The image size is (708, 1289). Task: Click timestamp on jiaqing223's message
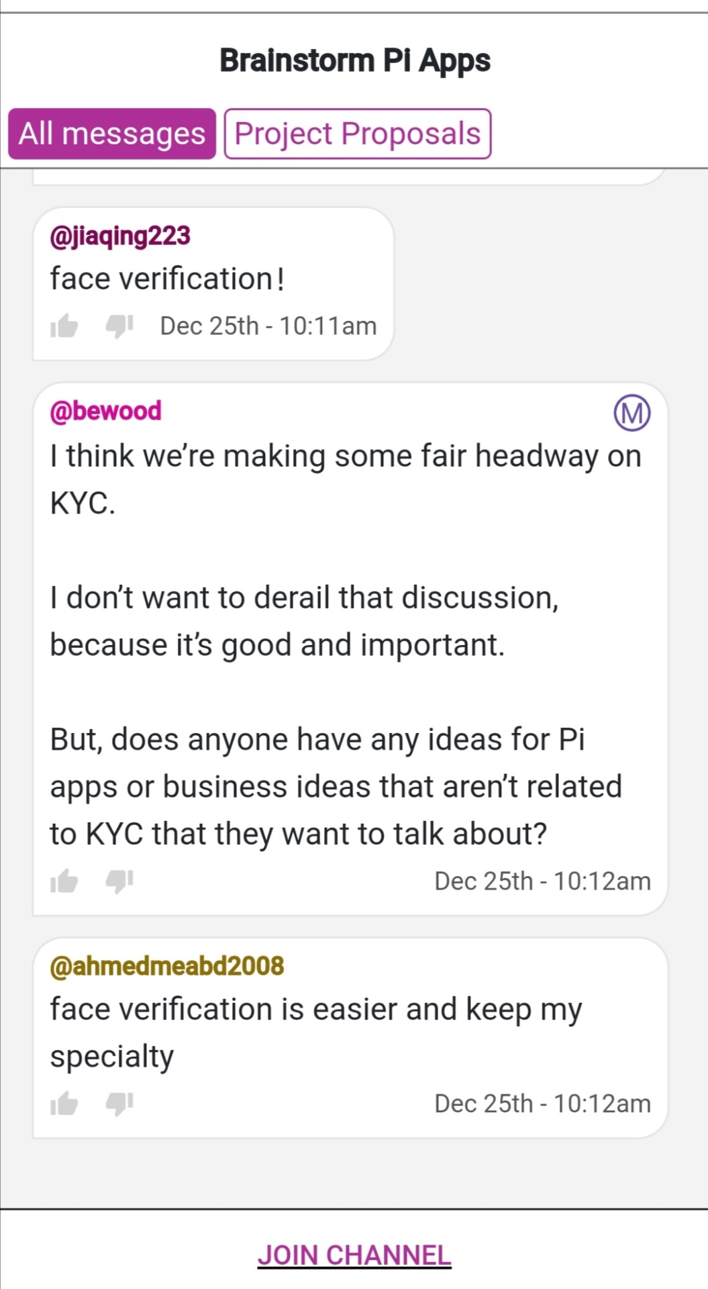click(x=268, y=326)
